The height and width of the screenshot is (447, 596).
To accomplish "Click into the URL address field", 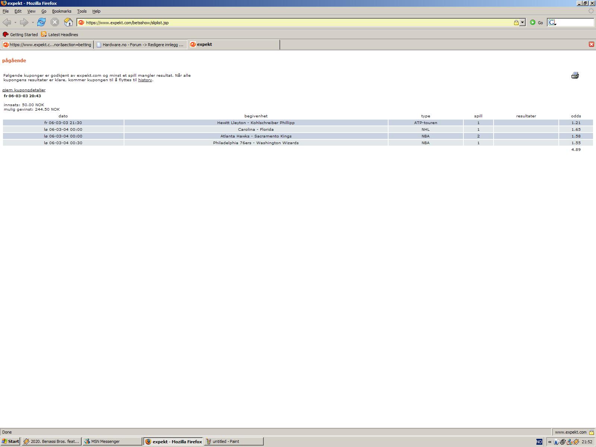I will coord(298,22).
